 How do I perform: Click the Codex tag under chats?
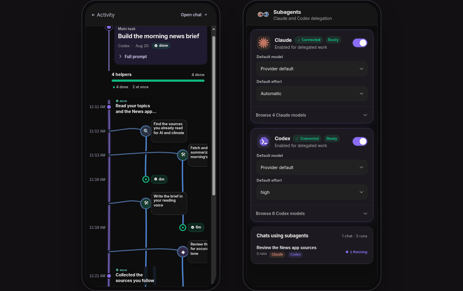tap(295, 254)
